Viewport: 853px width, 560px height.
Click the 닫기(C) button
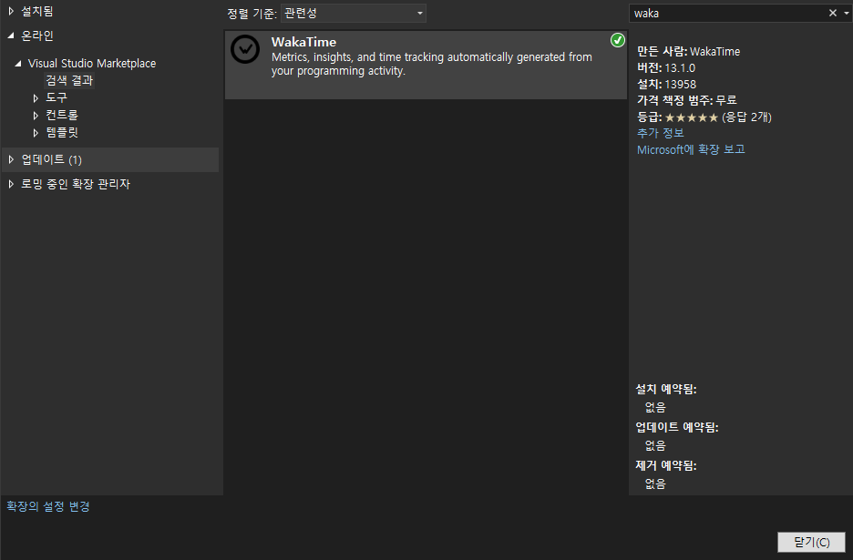pyautogui.click(x=811, y=542)
